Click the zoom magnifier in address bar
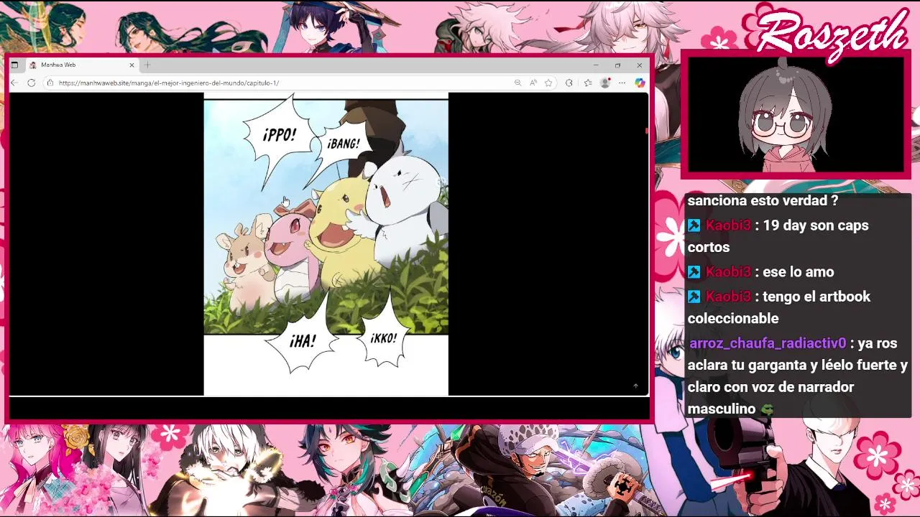The width and height of the screenshot is (920, 517). pos(517,83)
